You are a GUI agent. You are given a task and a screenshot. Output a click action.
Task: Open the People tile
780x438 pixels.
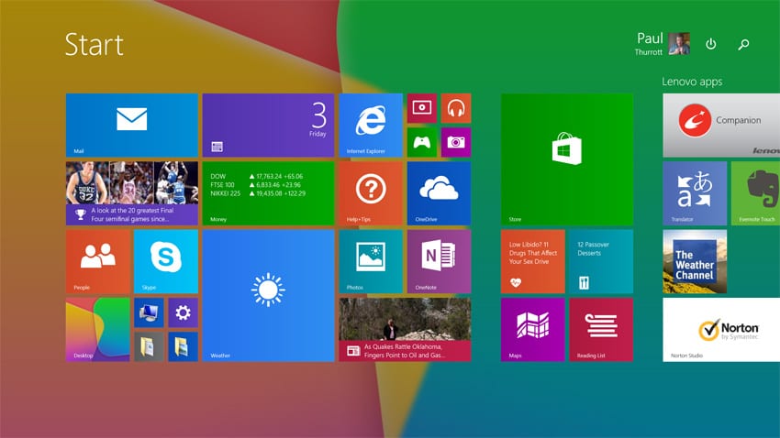pyautogui.click(x=97, y=261)
